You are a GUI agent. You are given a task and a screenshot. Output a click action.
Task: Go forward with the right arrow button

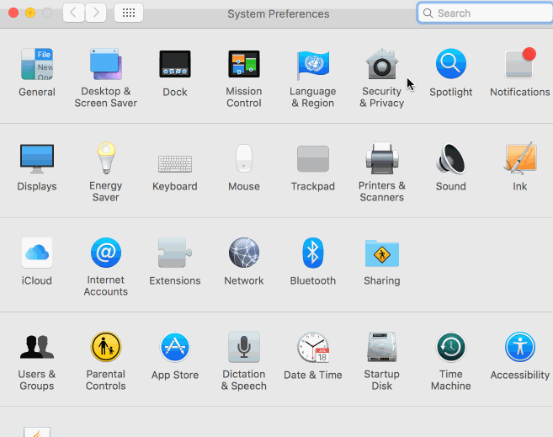[96, 13]
